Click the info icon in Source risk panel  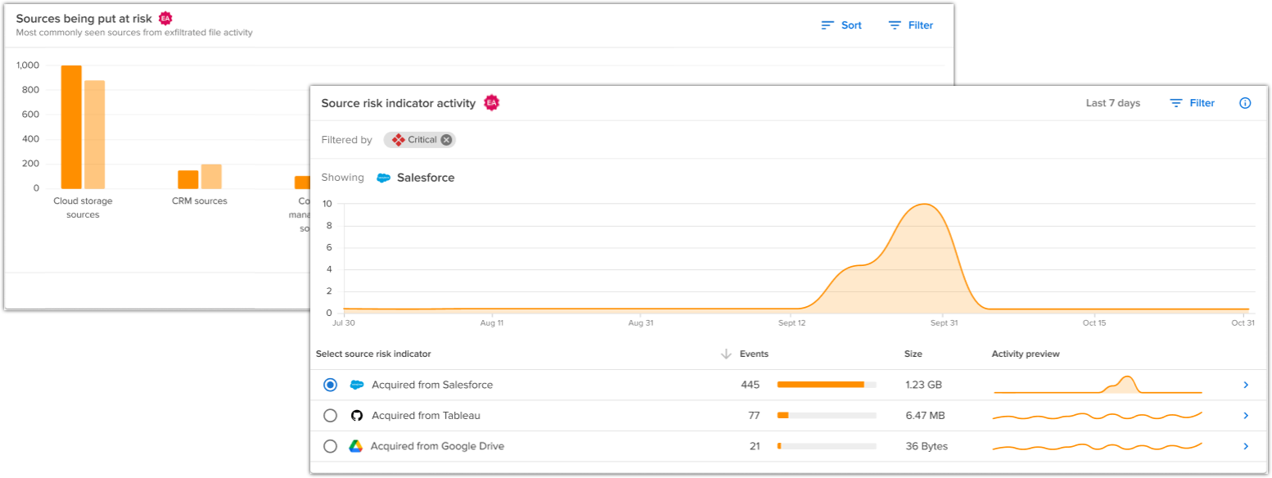click(1245, 103)
